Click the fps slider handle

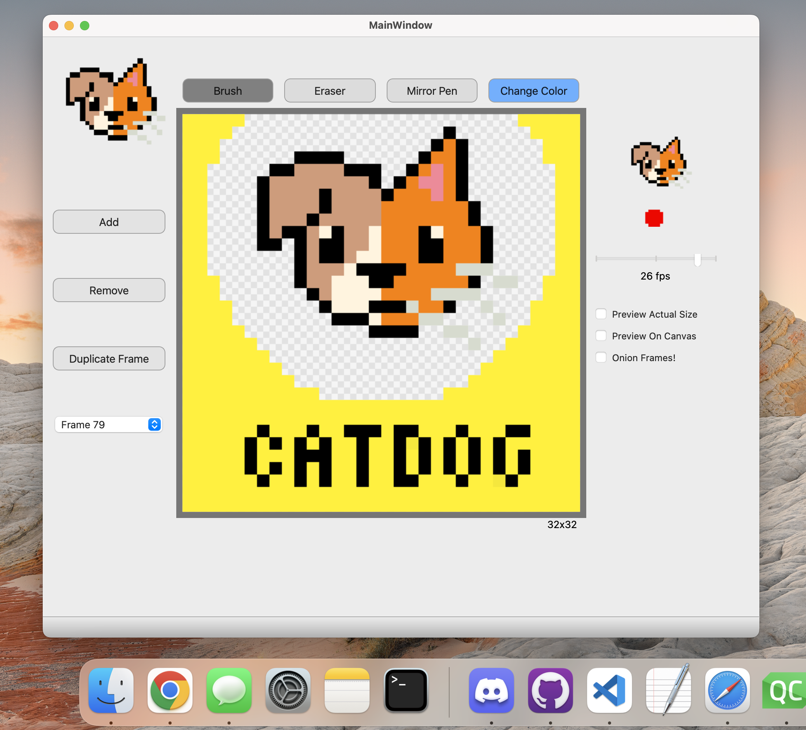tap(697, 259)
